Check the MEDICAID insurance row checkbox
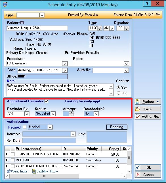Screen dimensions: 166x183 (12, 160)
